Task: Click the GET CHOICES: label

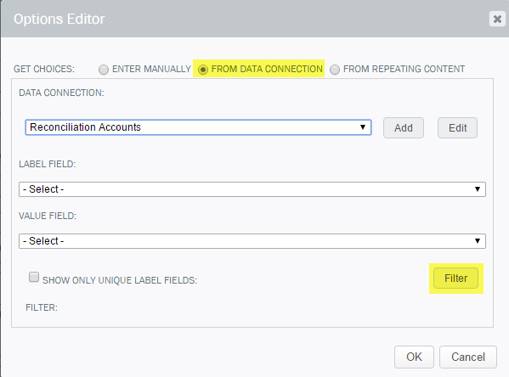Action: coord(44,69)
